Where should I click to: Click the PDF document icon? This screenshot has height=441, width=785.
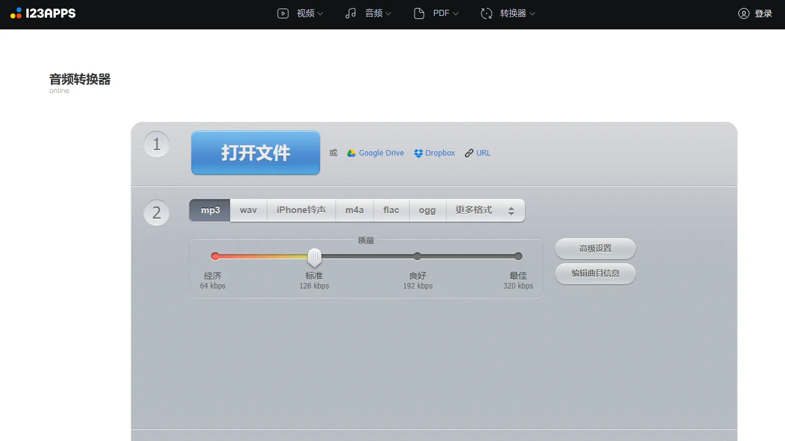[419, 13]
